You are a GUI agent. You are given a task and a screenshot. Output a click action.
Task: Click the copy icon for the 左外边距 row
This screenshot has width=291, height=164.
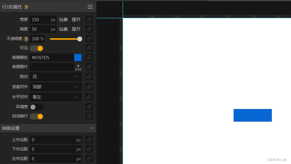89,158
